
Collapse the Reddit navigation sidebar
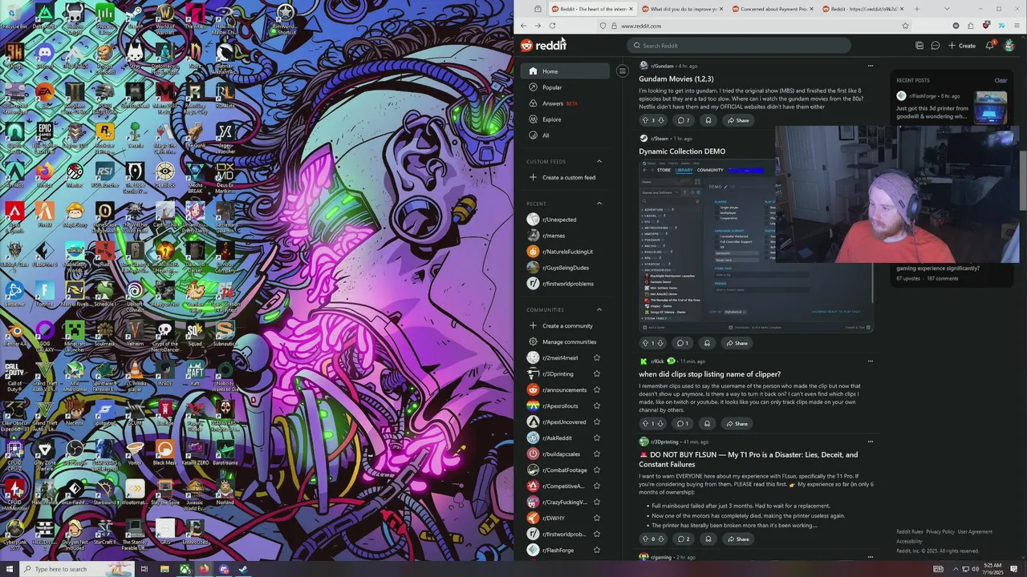pos(622,71)
